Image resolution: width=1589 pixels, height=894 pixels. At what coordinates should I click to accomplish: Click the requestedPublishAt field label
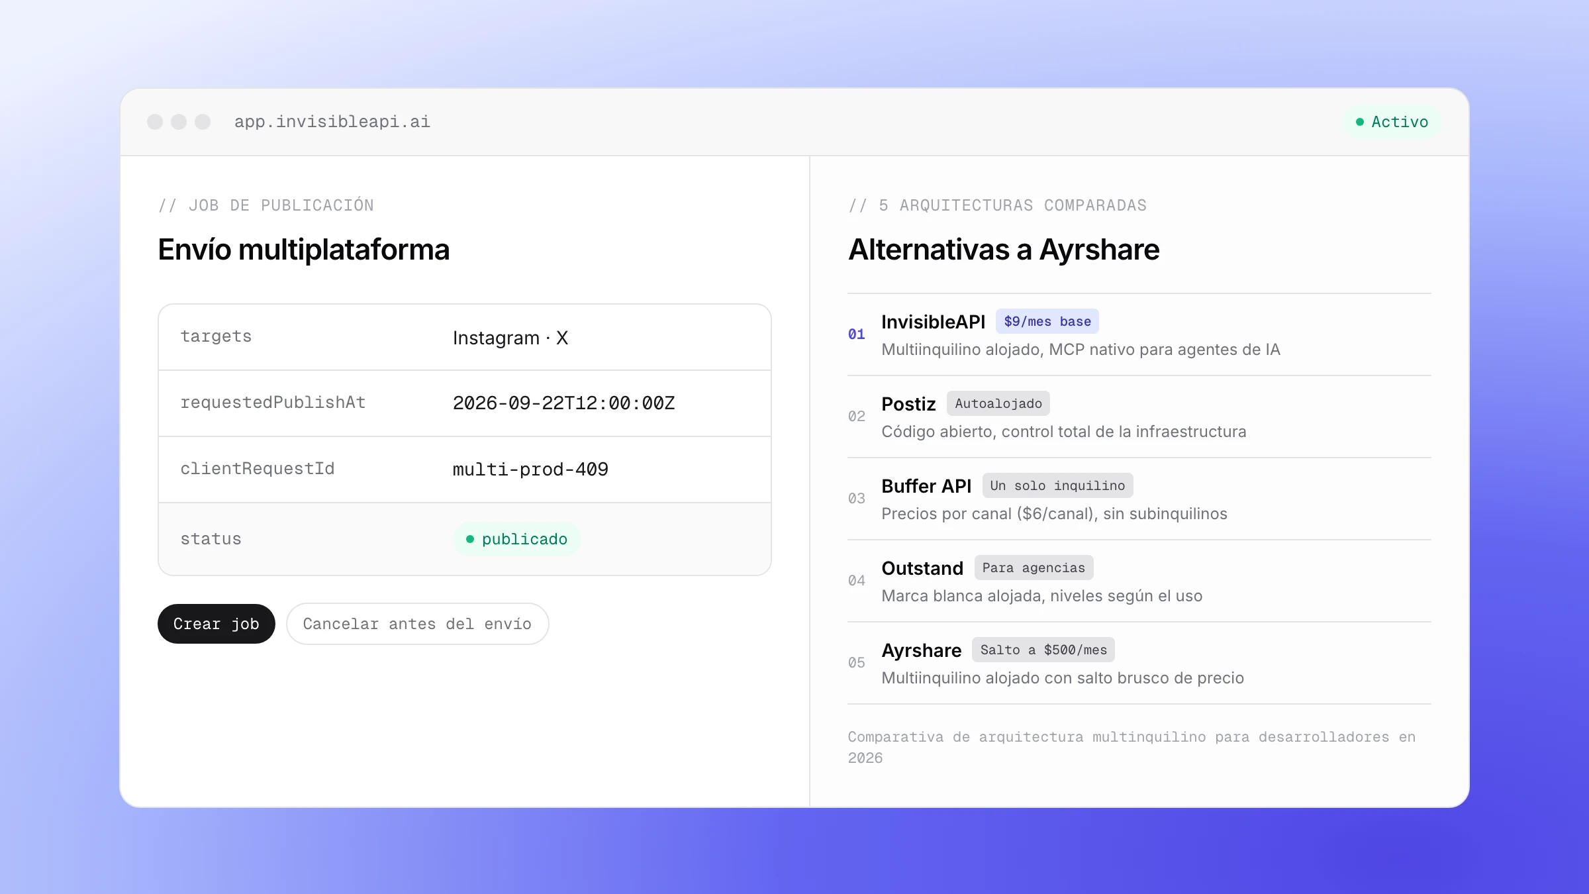(273, 403)
